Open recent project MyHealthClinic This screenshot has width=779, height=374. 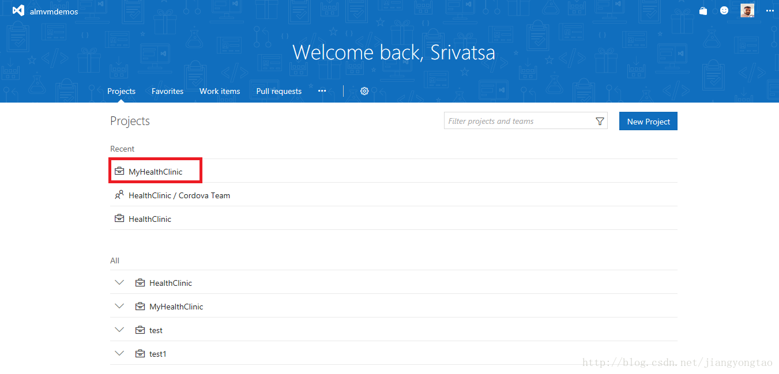coord(155,172)
